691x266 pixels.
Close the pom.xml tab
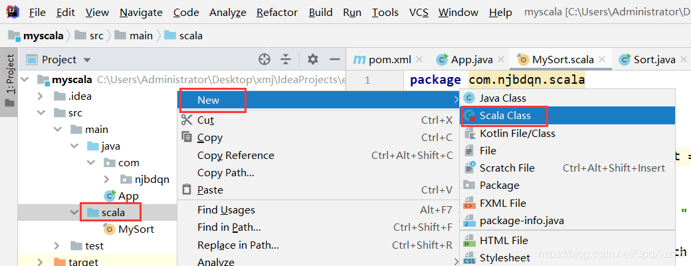[x=419, y=60]
